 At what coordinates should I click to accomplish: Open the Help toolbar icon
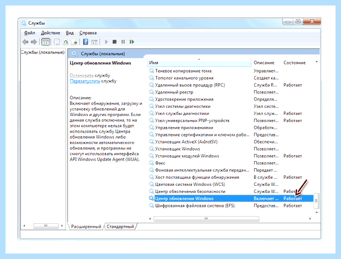click(x=86, y=42)
